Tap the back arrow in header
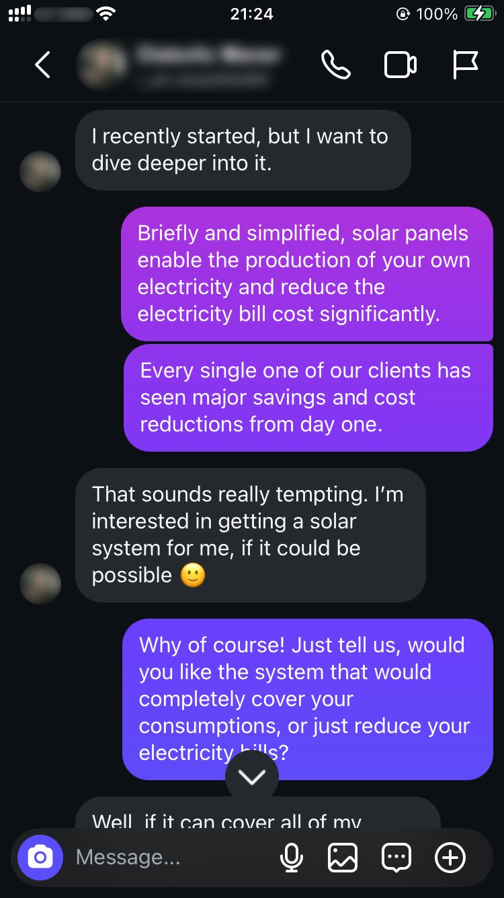Screen dimensions: 504x898 pos(42,65)
